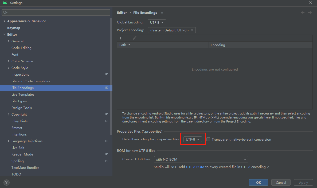The width and height of the screenshot is (317, 188).
Task: Open Design Tools settings
Action: [22, 108]
